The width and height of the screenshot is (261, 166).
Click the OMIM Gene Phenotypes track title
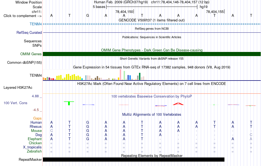152,50
